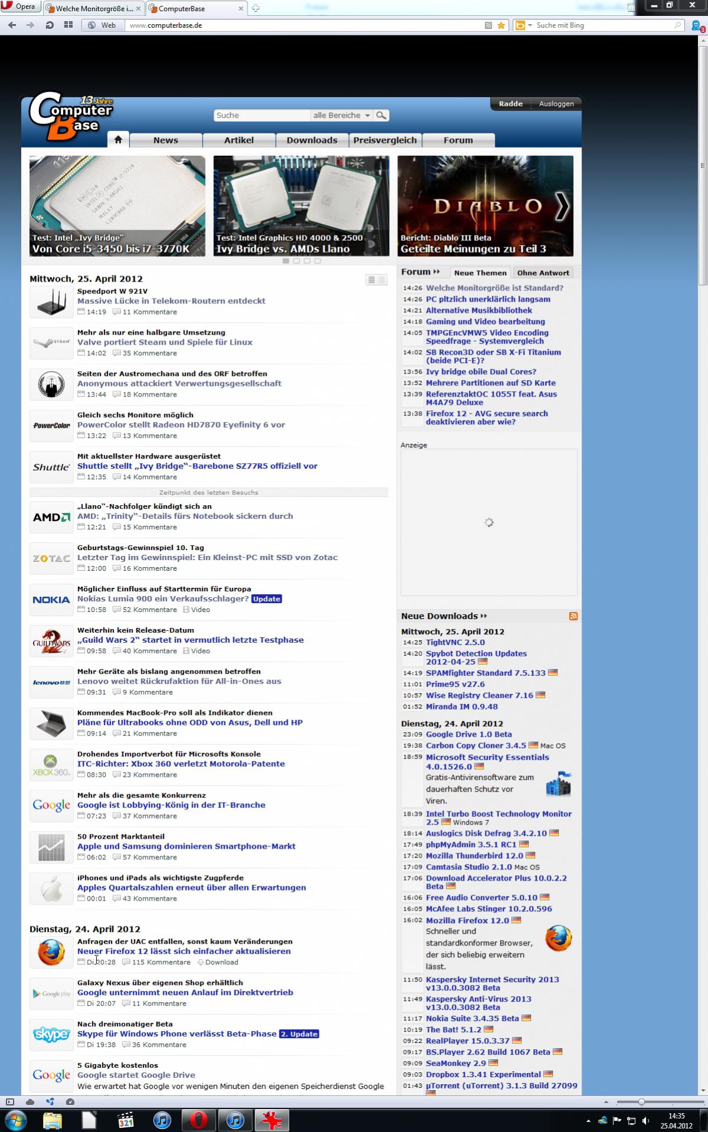Advance carousel with right chevron arrow
Screen dimensions: 708x1132
[562, 206]
